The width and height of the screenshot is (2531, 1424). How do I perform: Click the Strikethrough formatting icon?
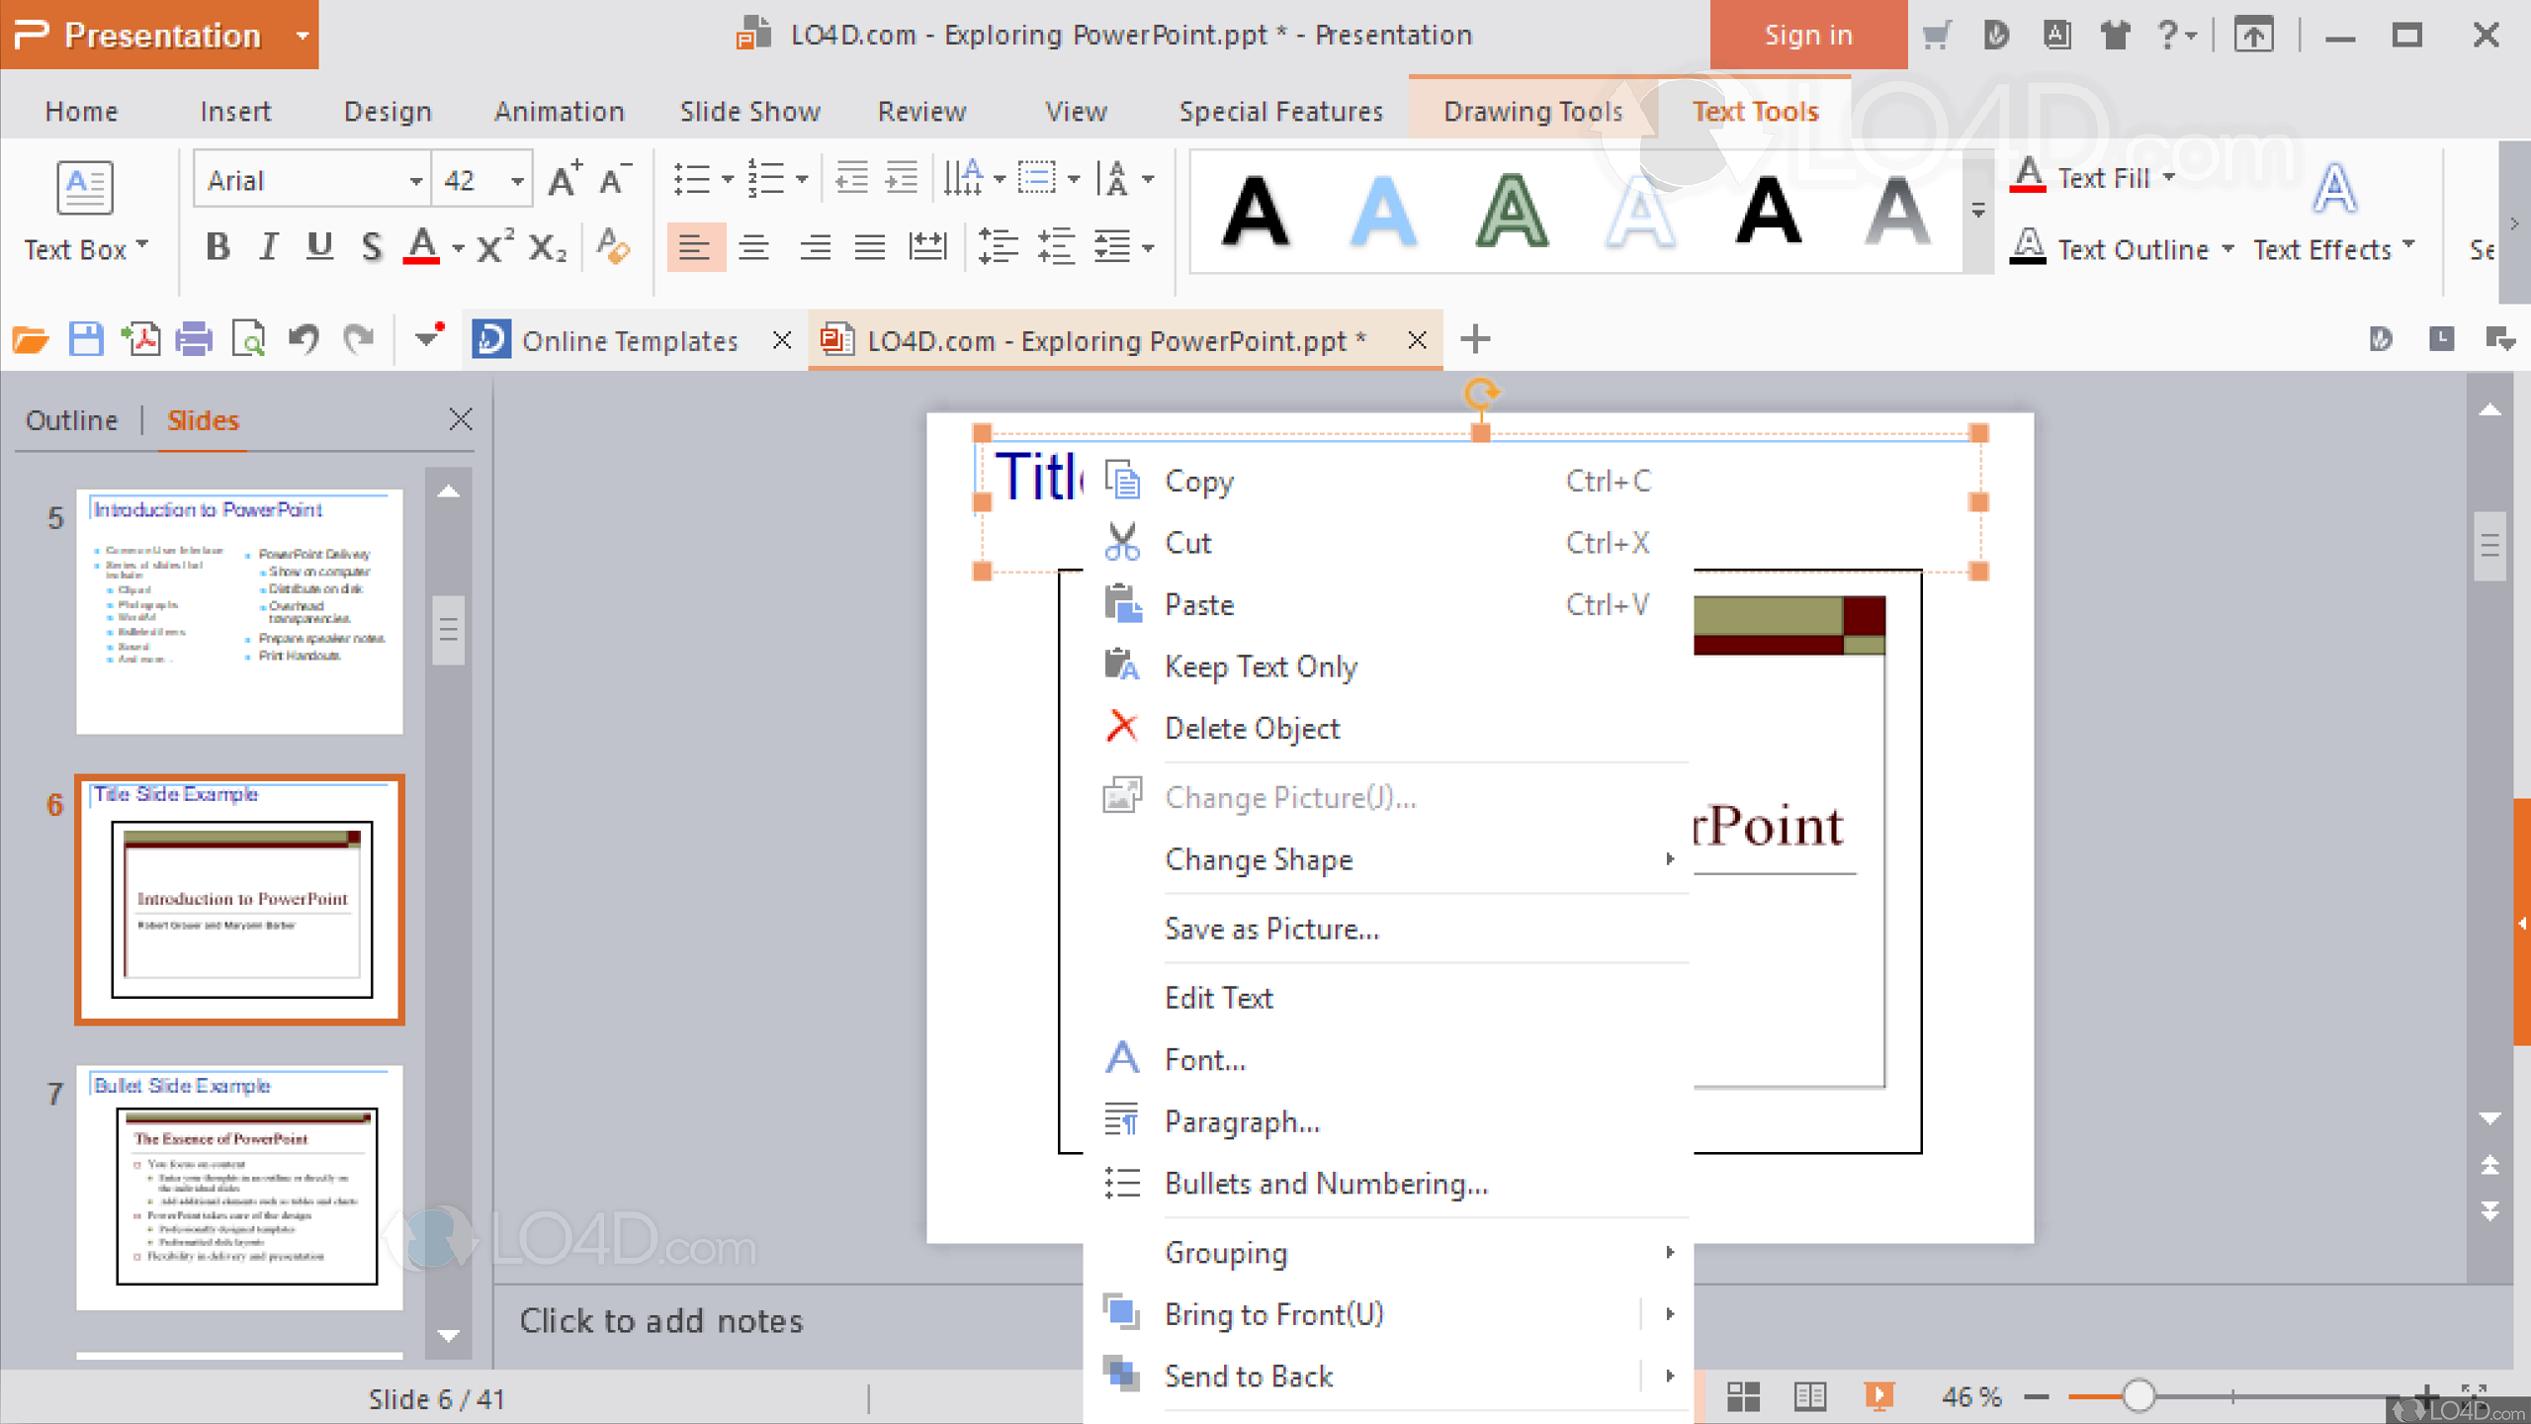[372, 250]
